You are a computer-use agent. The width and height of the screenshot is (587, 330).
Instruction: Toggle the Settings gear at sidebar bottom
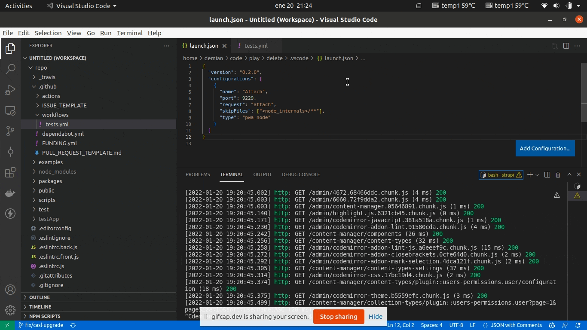(x=10, y=310)
